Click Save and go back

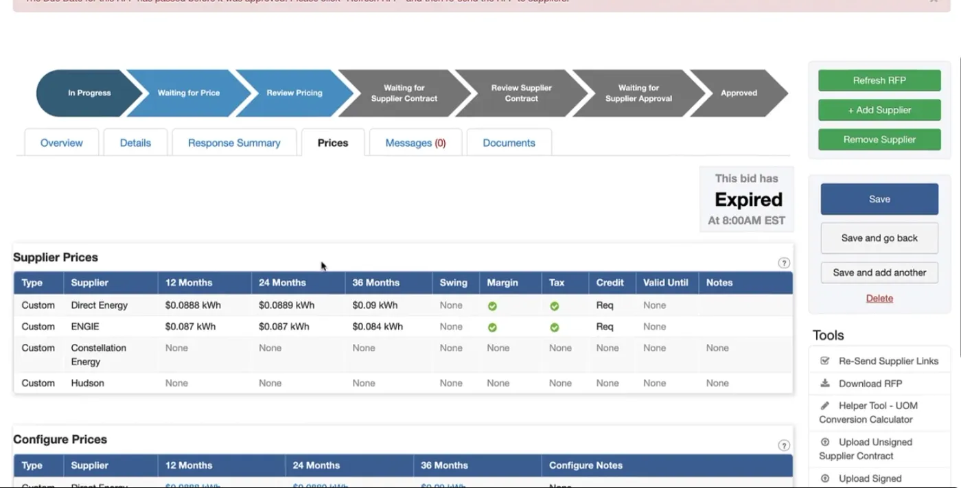click(x=879, y=238)
